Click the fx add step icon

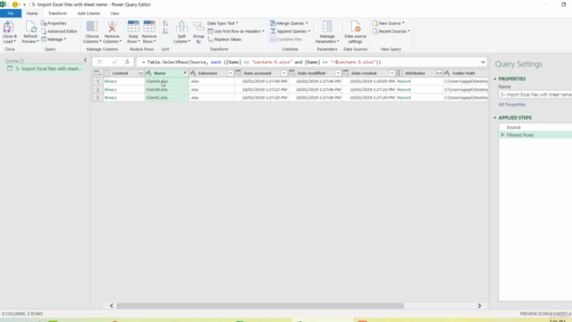(127, 62)
